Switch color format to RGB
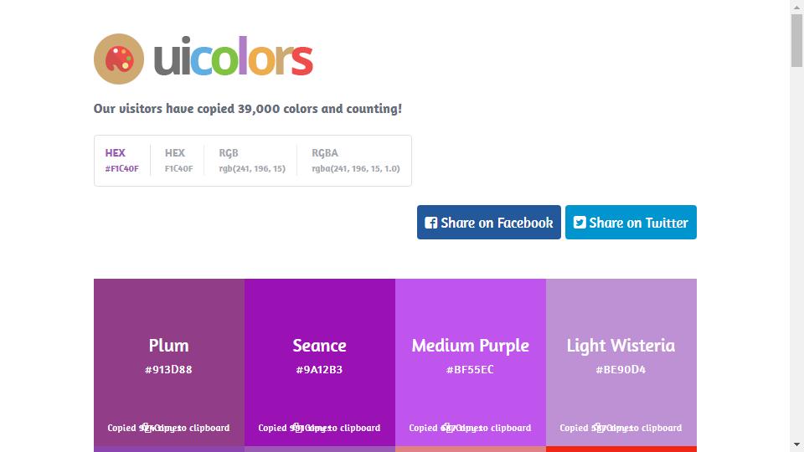 click(x=252, y=161)
